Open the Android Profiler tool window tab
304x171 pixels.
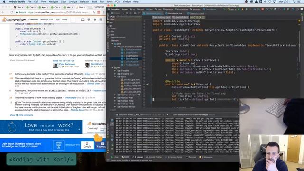point(153,157)
